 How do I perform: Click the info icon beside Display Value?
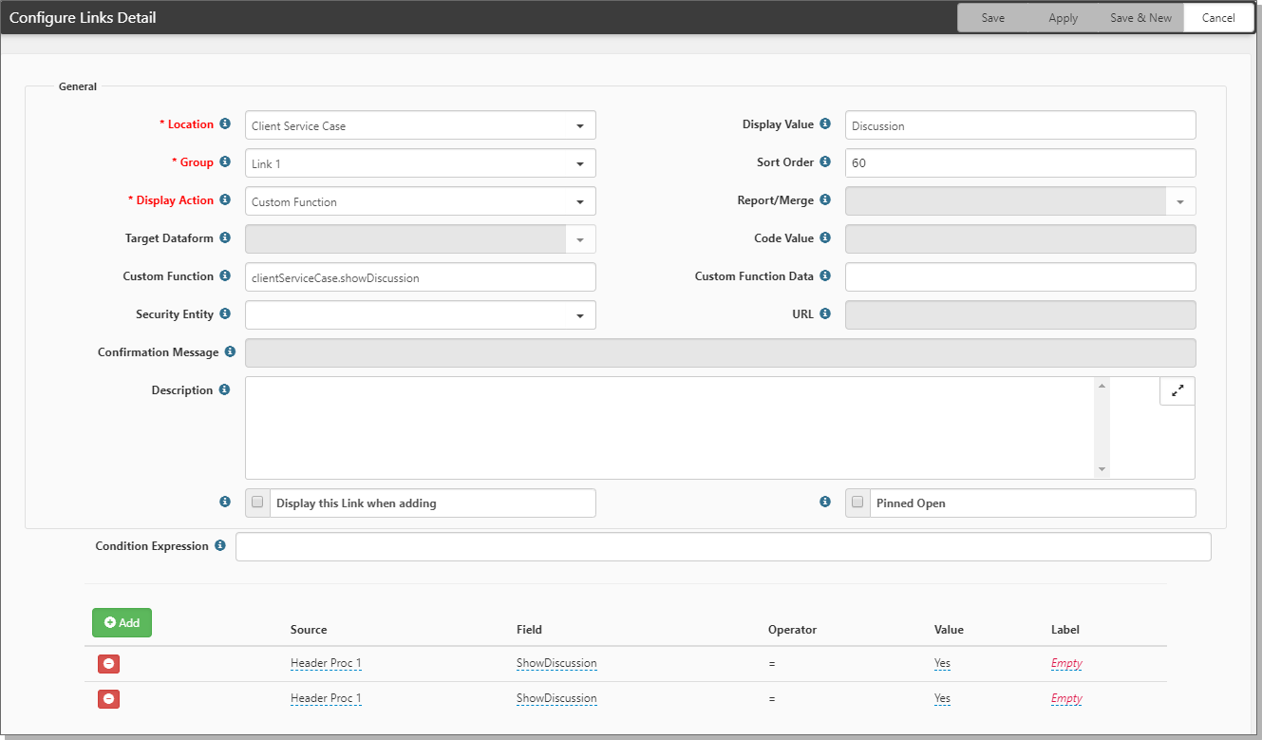tap(825, 124)
